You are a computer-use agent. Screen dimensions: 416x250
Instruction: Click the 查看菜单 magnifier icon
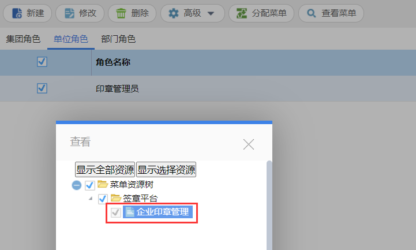(x=311, y=13)
